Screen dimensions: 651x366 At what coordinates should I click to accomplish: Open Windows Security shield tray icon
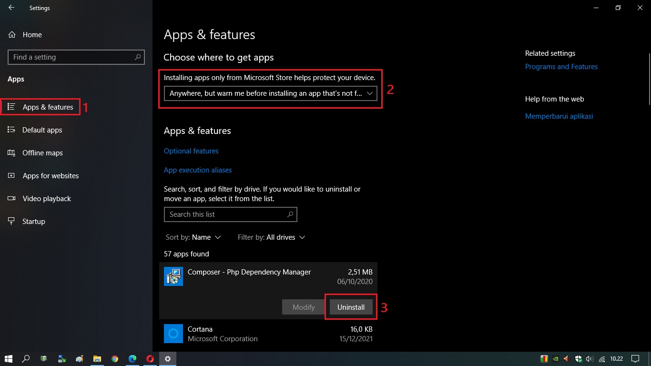click(x=578, y=359)
